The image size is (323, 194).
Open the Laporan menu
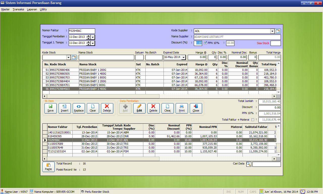coord(32,9)
